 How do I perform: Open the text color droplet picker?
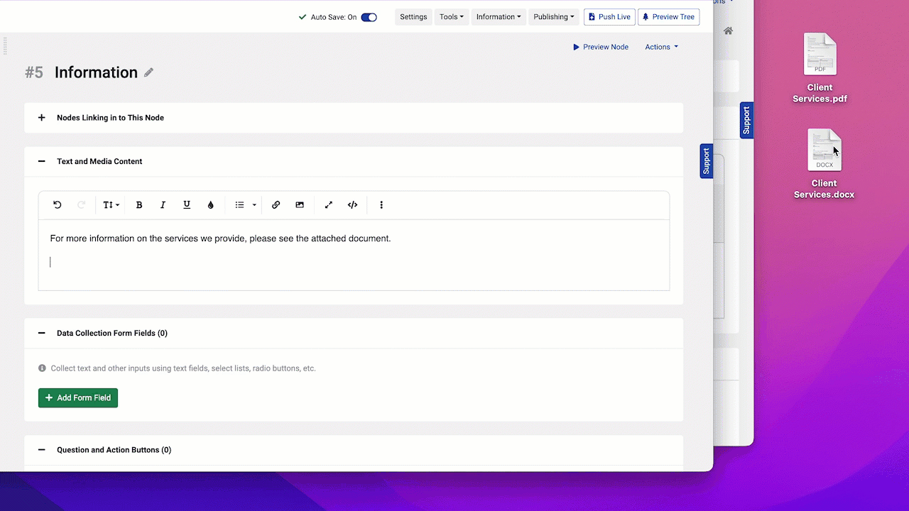click(x=211, y=205)
